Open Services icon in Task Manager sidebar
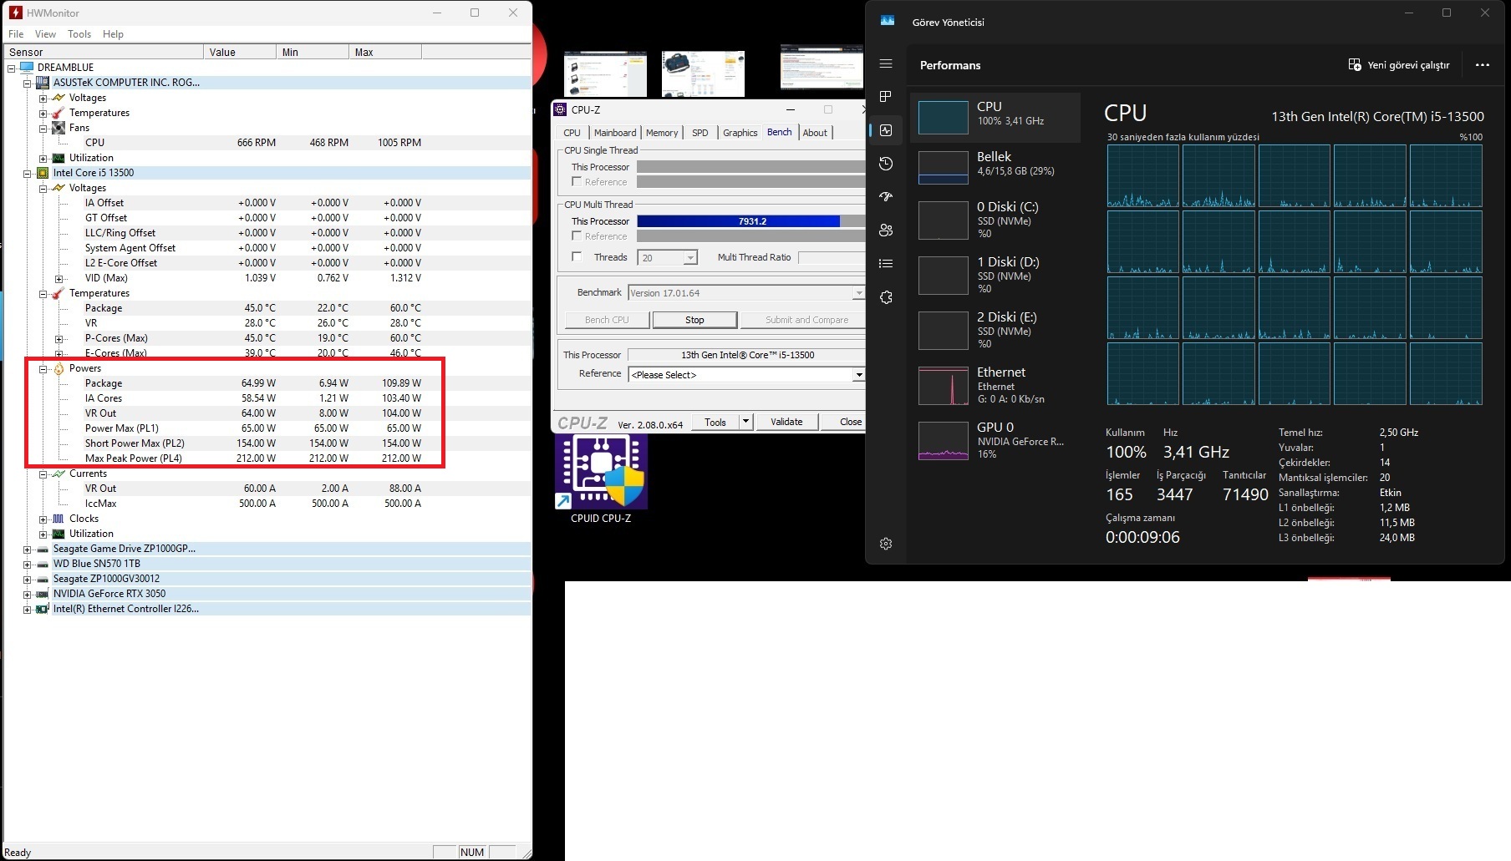The image size is (1511, 861). [886, 297]
